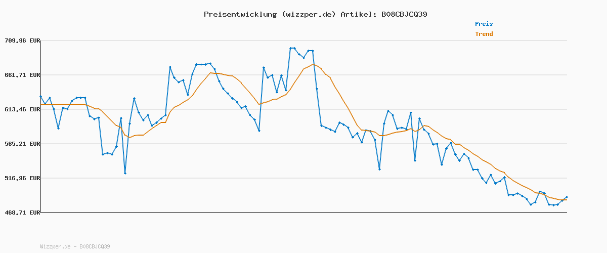The height and width of the screenshot is (253, 607).
Task: Click the chart title Preisentwicklung text
Action: click(315, 14)
